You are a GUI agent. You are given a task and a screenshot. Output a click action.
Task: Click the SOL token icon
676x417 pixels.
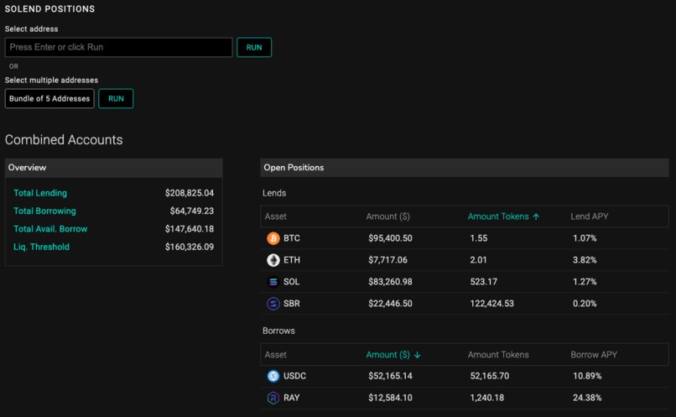tap(273, 282)
